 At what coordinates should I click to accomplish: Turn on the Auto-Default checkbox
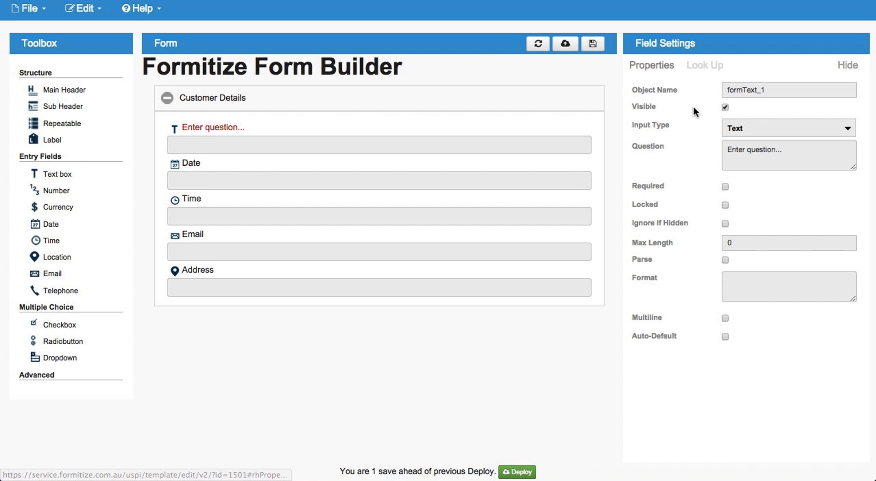(725, 336)
